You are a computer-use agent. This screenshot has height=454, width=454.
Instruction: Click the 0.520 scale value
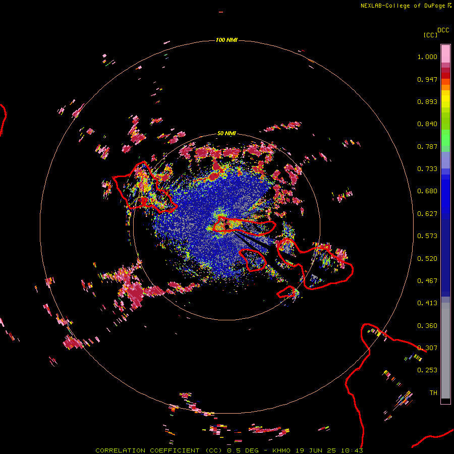click(x=427, y=258)
